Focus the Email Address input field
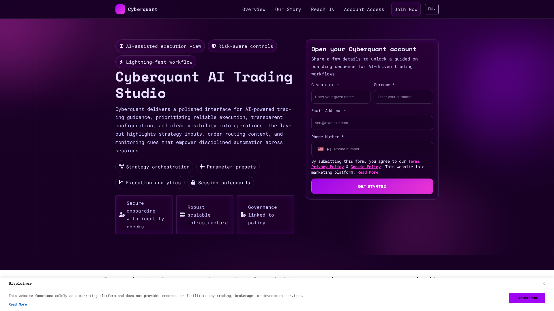This screenshot has width=554, height=311. point(372,123)
